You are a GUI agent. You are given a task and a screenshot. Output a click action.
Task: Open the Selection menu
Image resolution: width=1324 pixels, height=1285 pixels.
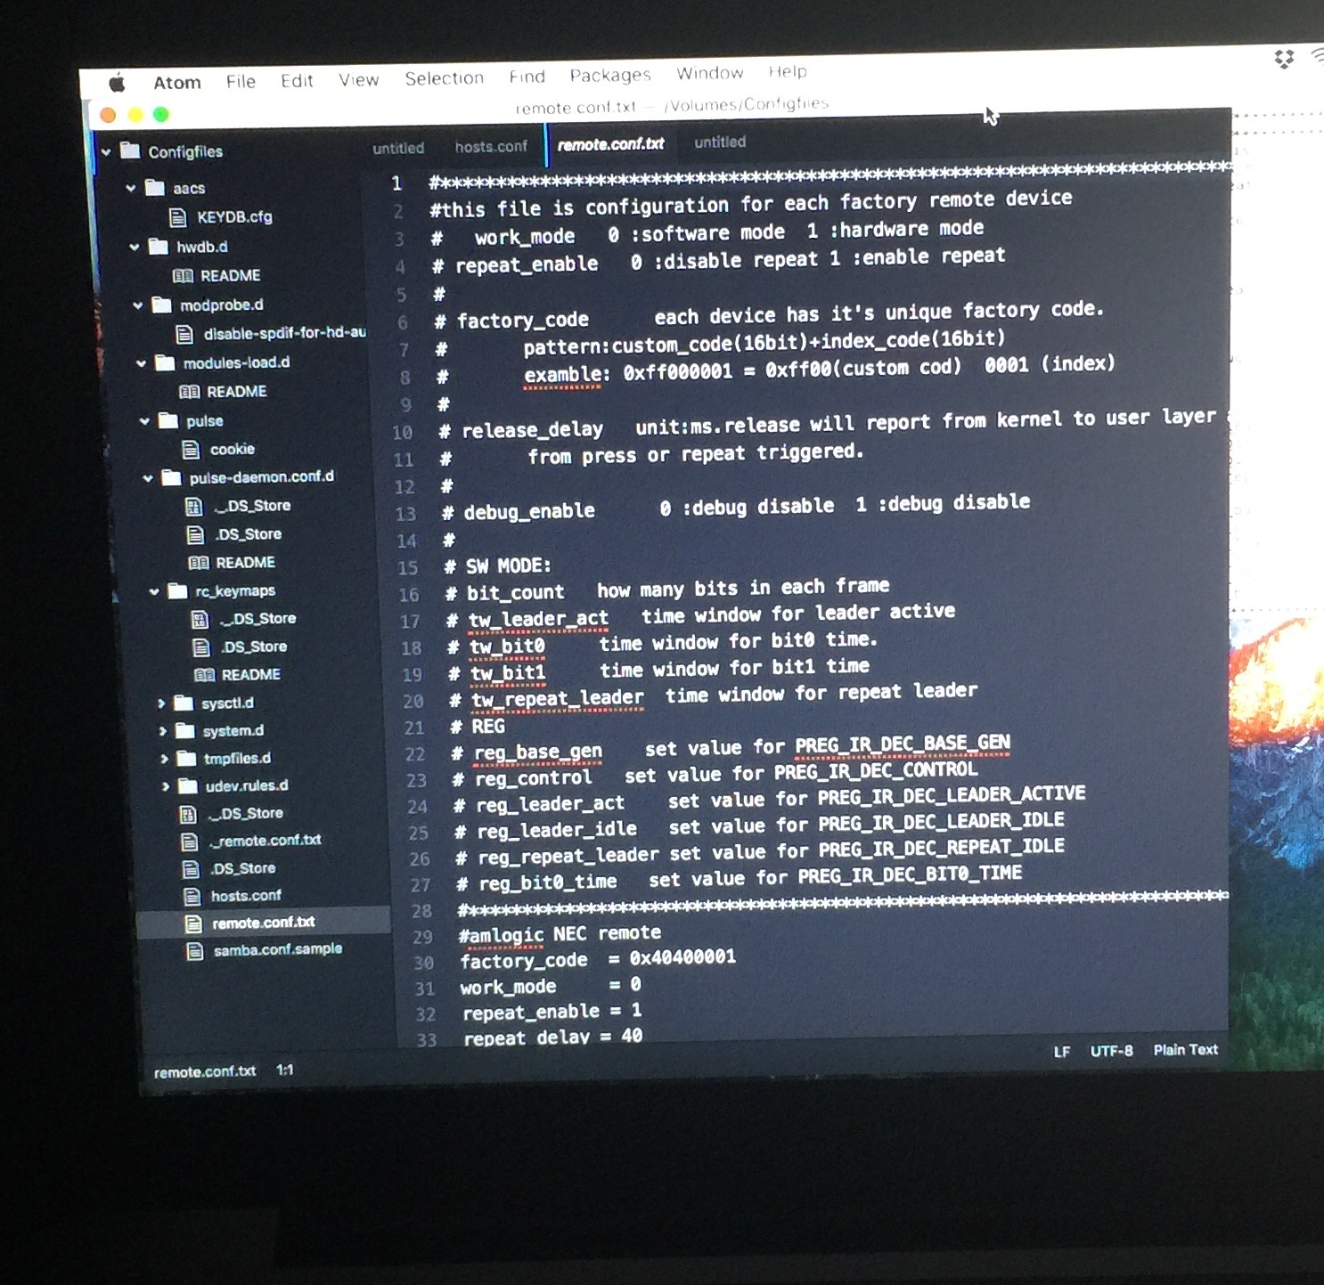tap(444, 78)
